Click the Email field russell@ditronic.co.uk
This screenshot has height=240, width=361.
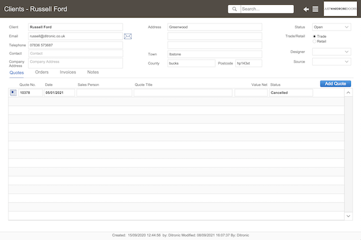pyautogui.click(x=76, y=36)
